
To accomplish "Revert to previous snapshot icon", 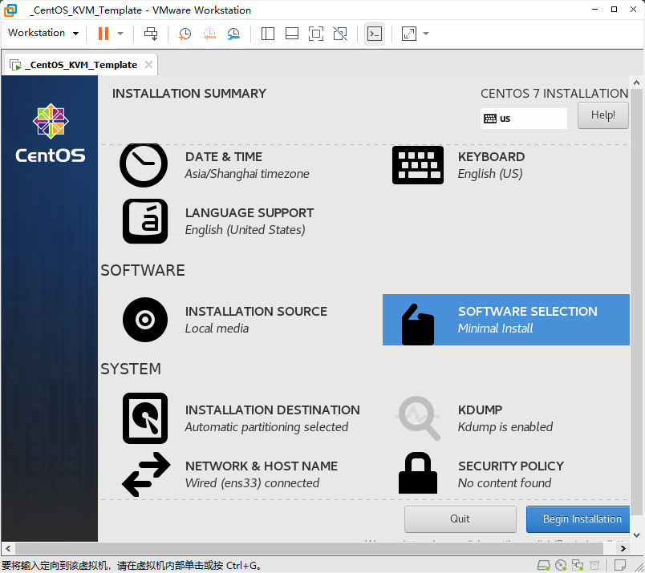I will click(x=209, y=34).
